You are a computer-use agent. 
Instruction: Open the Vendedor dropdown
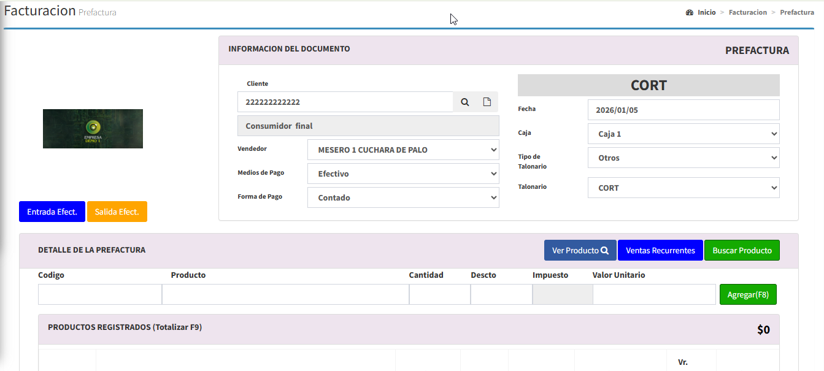click(x=403, y=150)
